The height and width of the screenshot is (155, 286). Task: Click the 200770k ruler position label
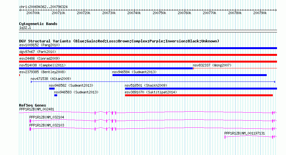pyautogui.click(x=210, y=13)
